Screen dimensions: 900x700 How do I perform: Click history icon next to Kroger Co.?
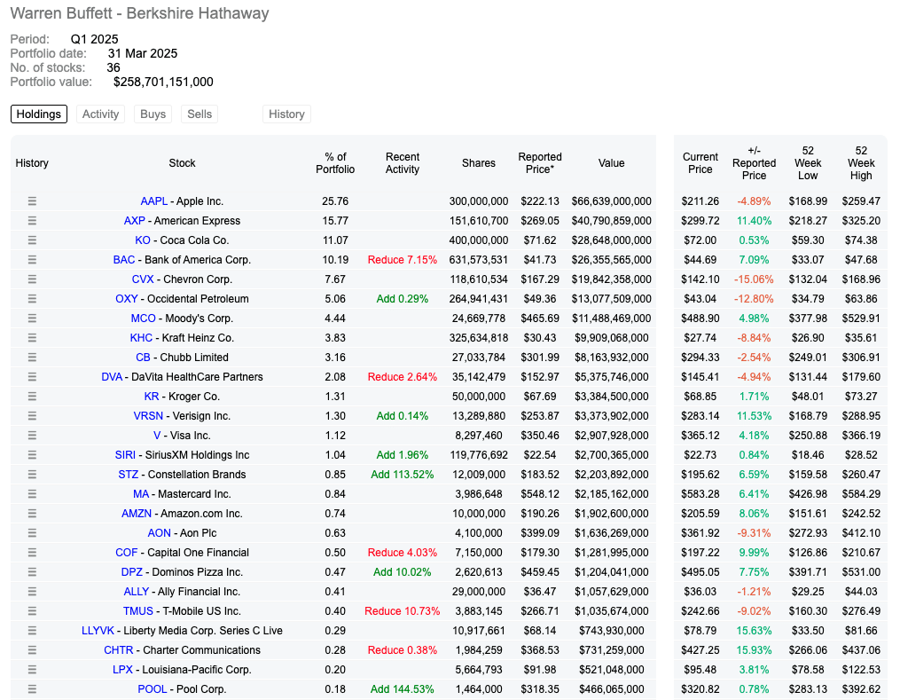point(32,397)
